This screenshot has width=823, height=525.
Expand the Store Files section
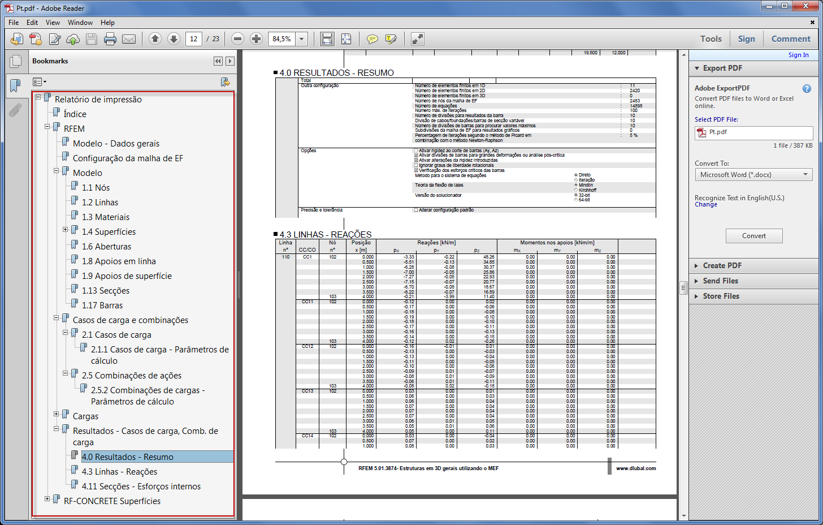697,296
